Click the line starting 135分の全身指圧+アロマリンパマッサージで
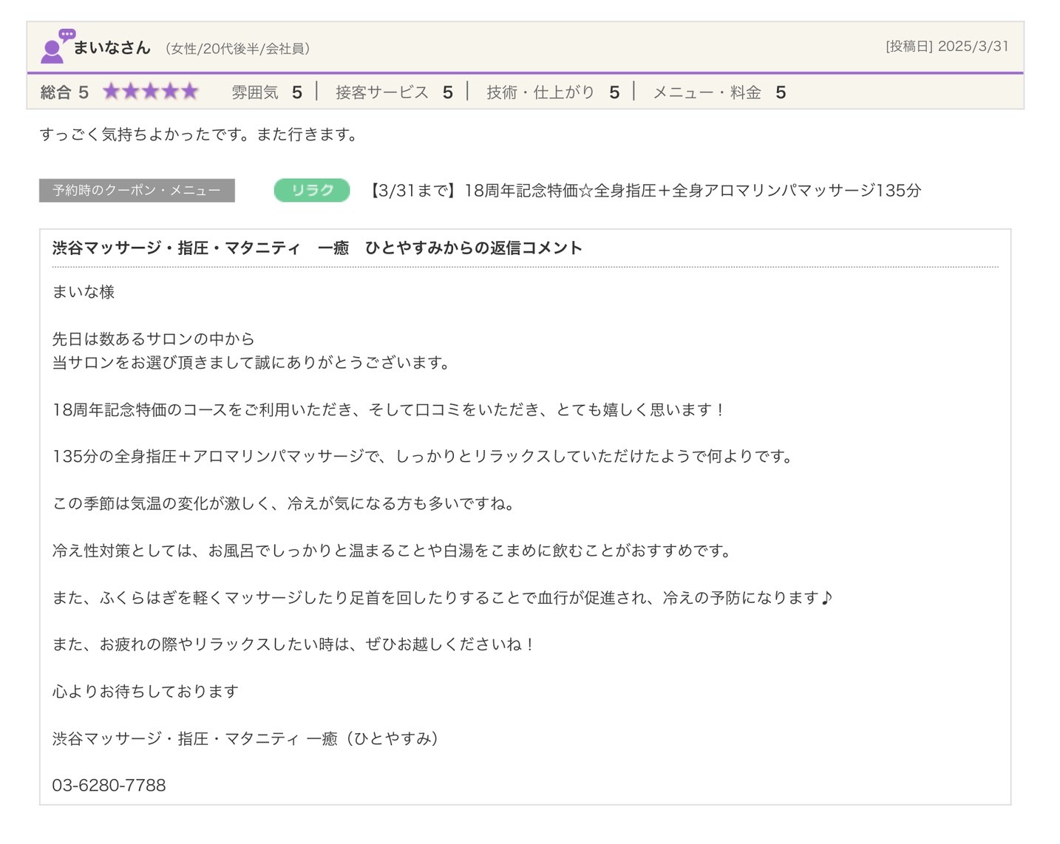Image resolution: width=1060 pixels, height=844 pixels. click(422, 456)
